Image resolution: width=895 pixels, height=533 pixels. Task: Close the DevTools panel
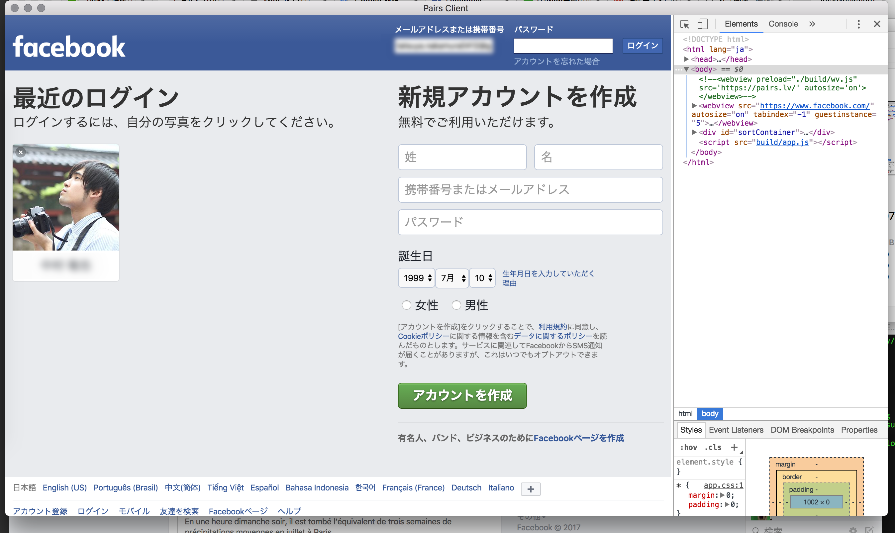pyautogui.click(x=877, y=24)
